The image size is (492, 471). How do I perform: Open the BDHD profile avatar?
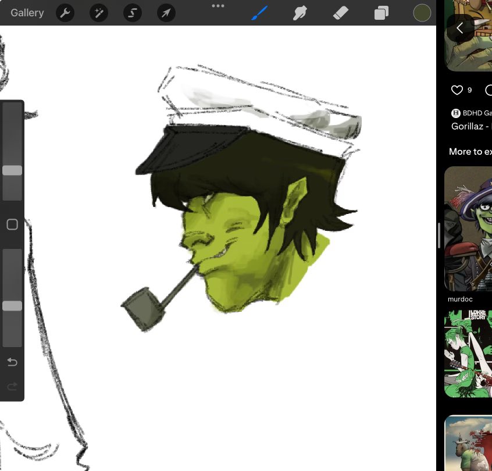coord(455,113)
